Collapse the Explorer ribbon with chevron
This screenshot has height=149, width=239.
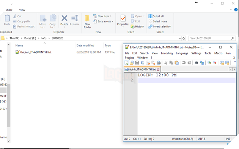pyautogui.click(x=231, y=10)
